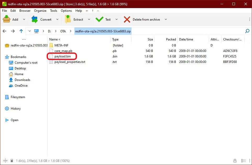This screenshot has width=252, height=165.
Task: Open Computer's root bookmark
Action: pyautogui.click(x=23, y=63)
